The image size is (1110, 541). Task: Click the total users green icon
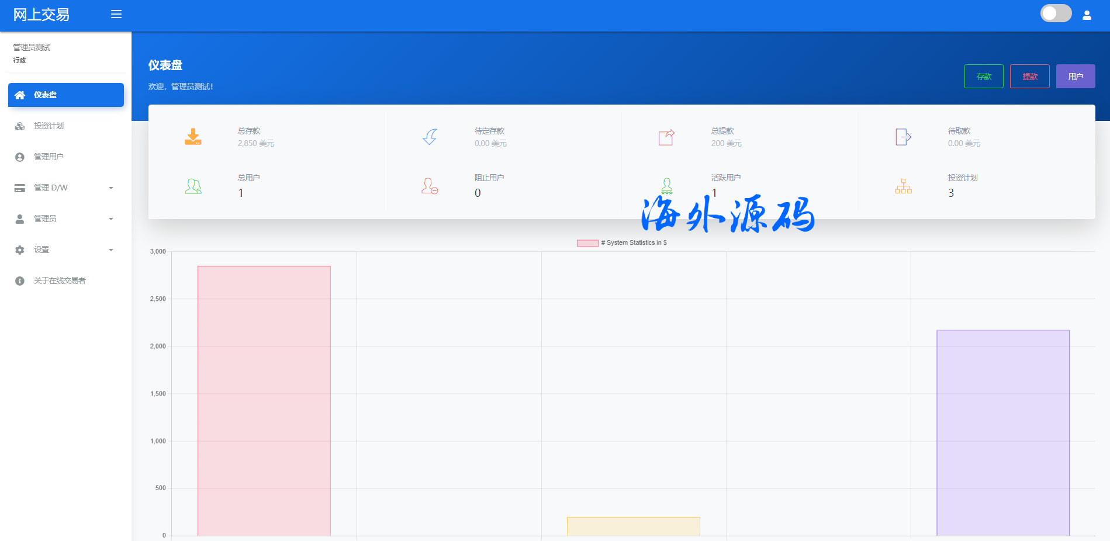coord(193,186)
